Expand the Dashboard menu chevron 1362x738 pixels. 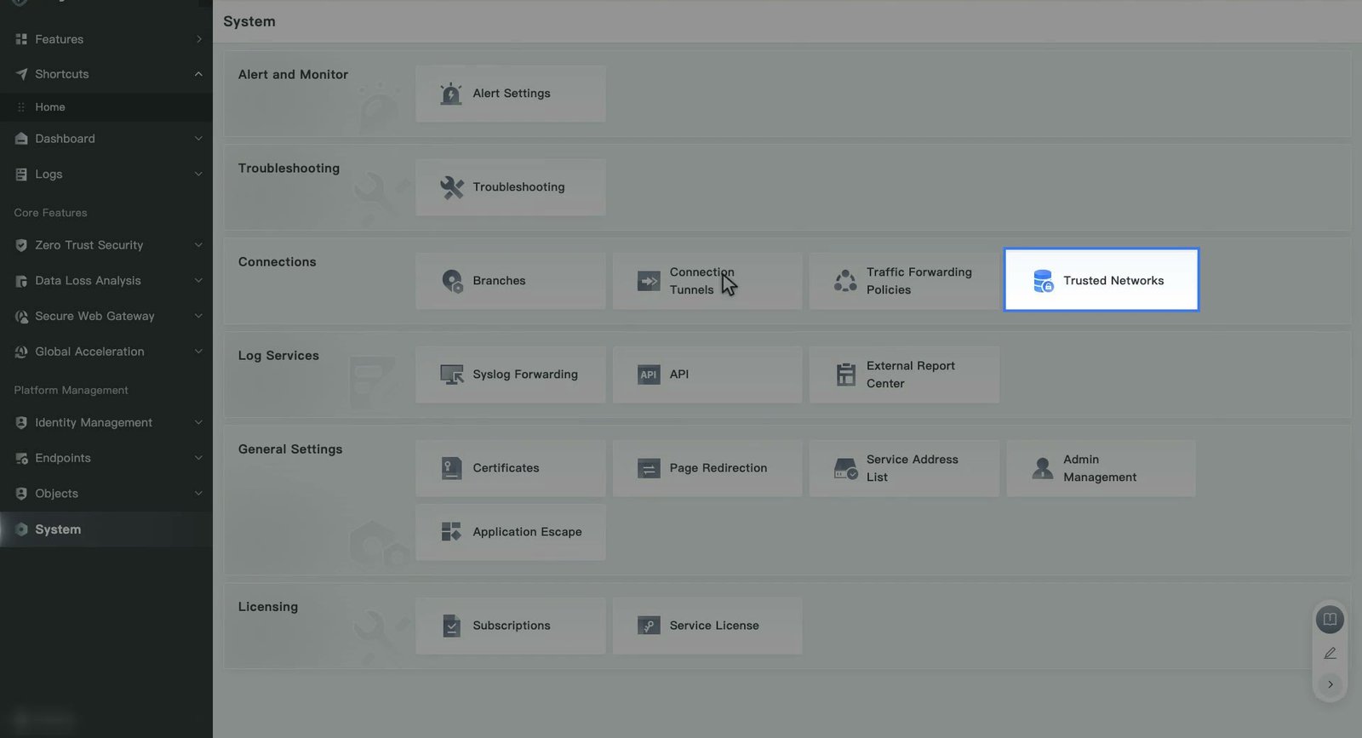(198, 139)
